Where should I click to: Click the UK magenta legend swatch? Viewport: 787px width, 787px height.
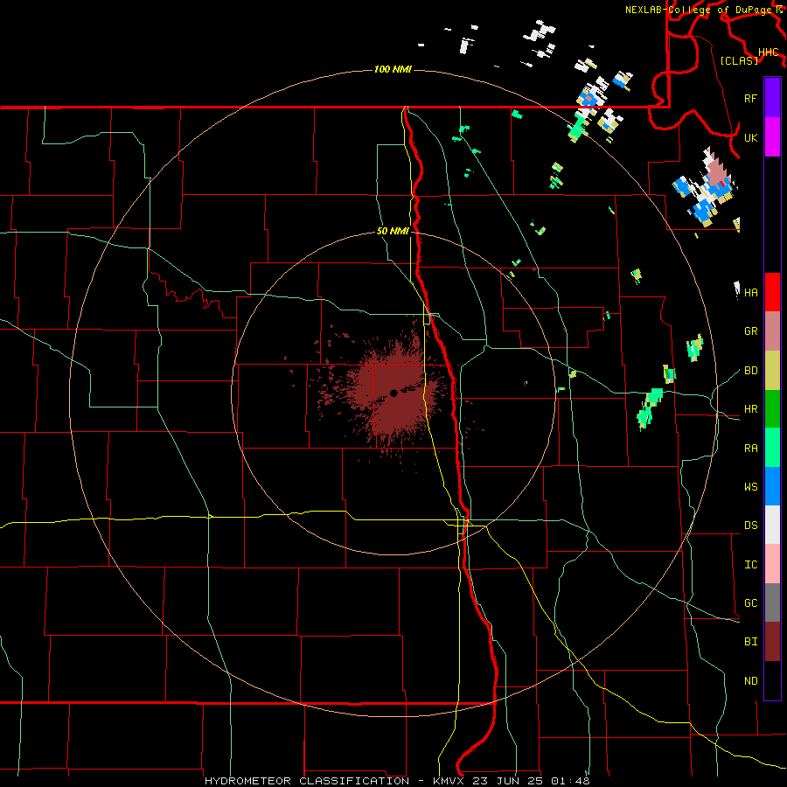pos(772,137)
